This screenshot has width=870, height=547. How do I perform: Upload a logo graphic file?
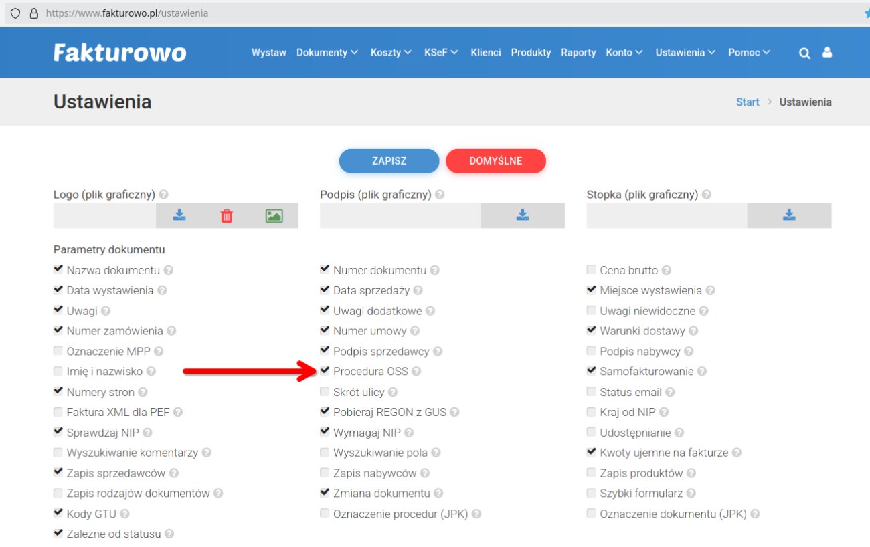179,215
